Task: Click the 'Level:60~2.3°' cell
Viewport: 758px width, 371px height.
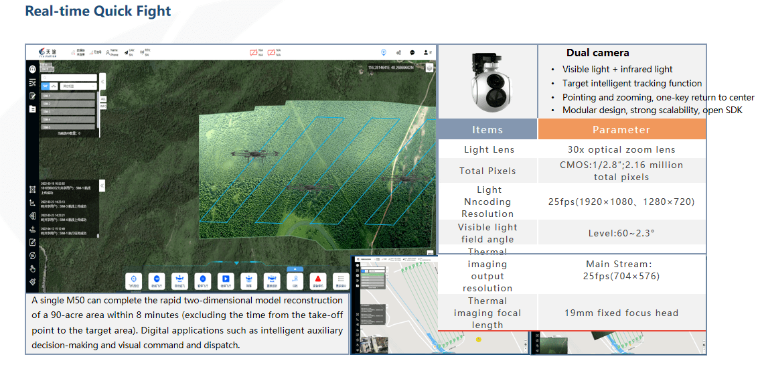Action: click(621, 232)
